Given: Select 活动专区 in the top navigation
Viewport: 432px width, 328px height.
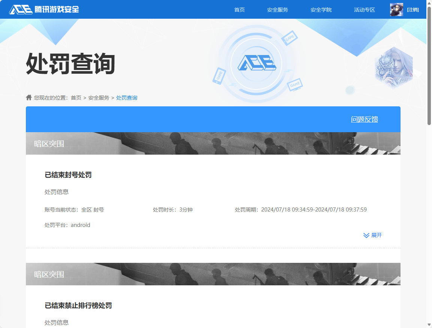Looking at the screenshot, I should [364, 10].
